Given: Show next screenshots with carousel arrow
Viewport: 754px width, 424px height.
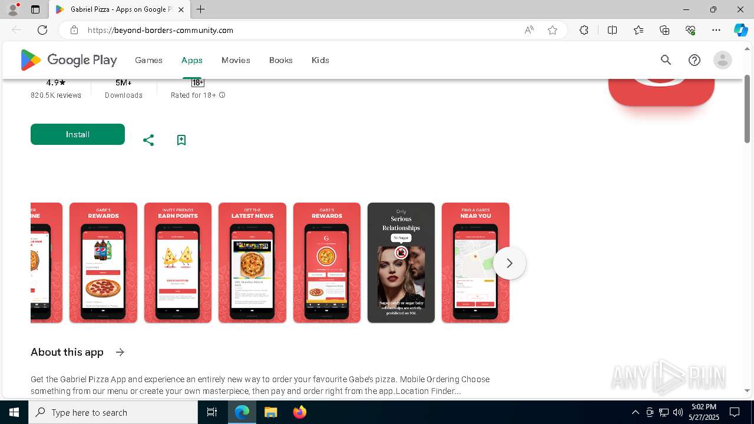Looking at the screenshot, I should click(510, 263).
